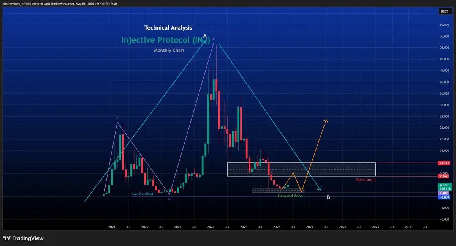The width and height of the screenshot is (456, 246).
Task: Select the Monthly Chart subtitle
Action: tap(169, 50)
